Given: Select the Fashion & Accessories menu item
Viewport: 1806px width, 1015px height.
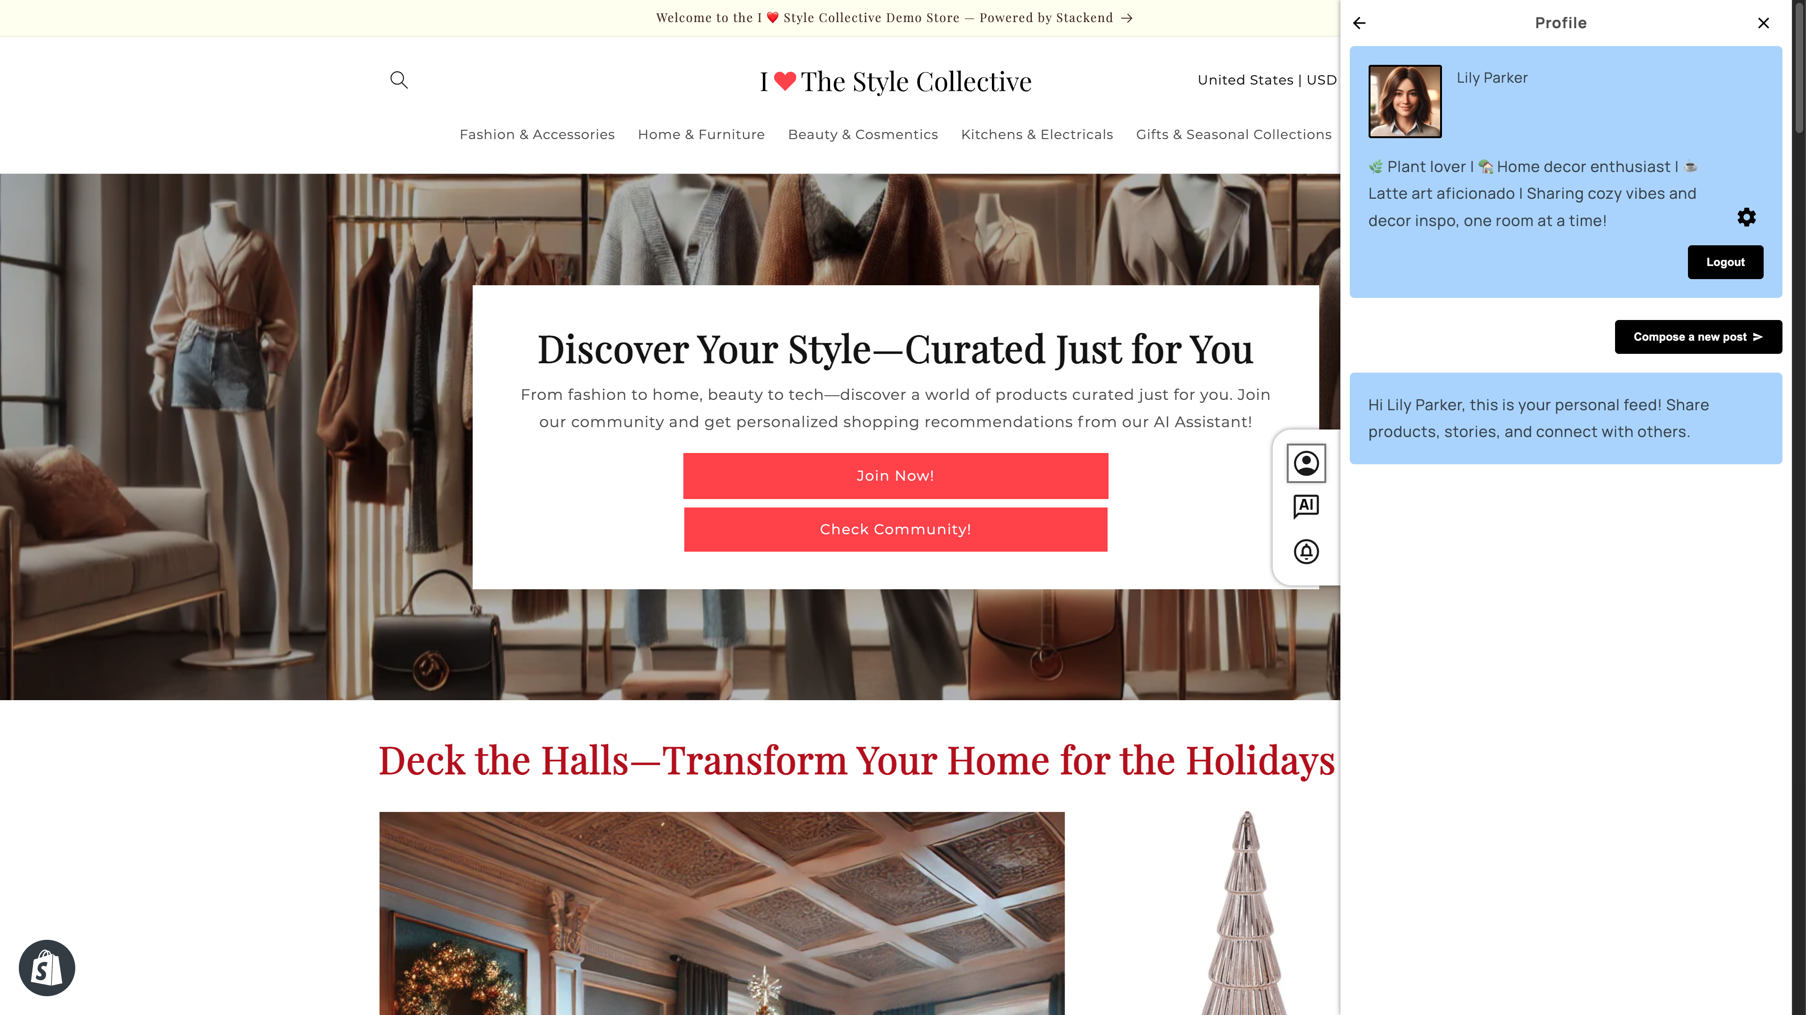Looking at the screenshot, I should pyautogui.click(x=536, y=134).
